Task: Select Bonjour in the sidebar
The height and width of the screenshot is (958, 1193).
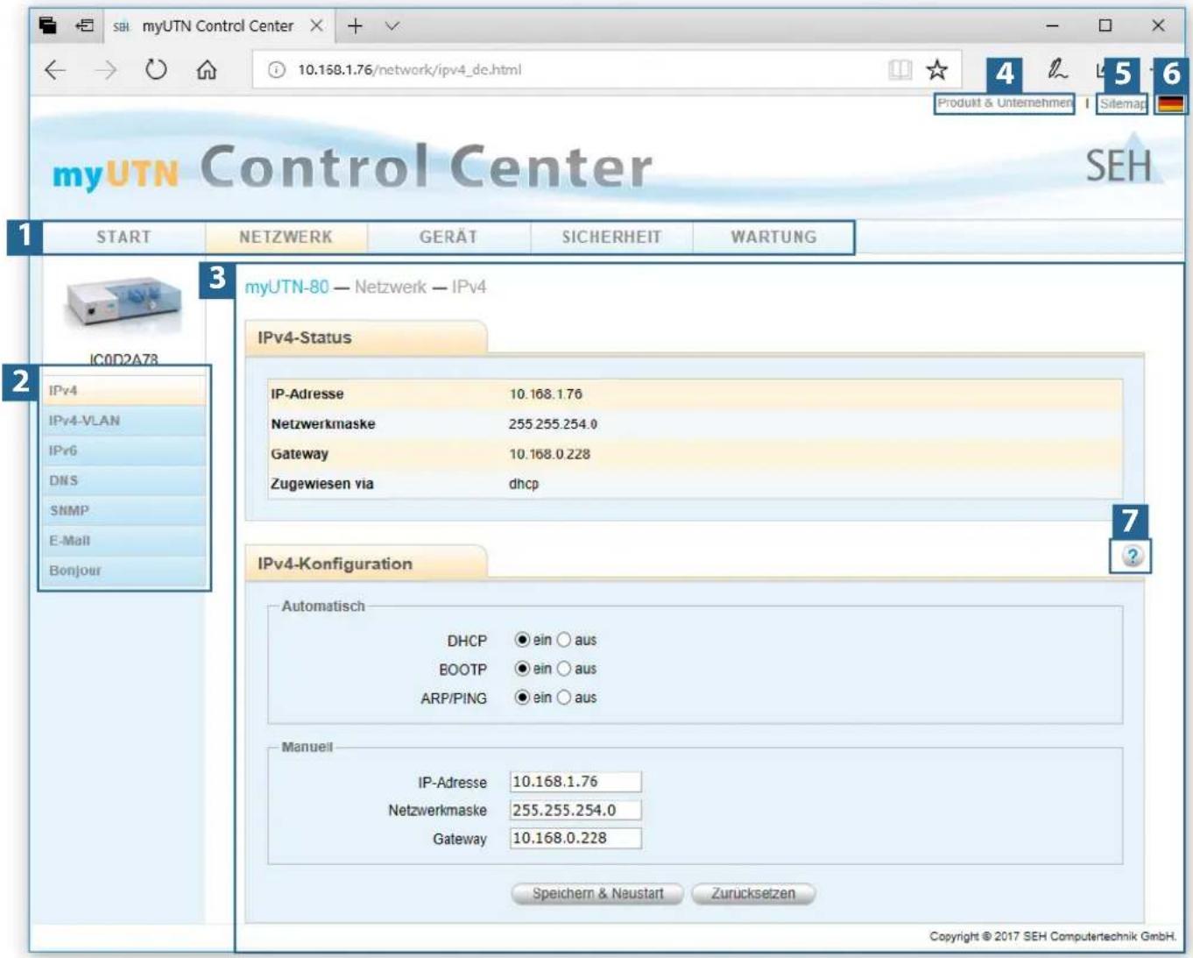Action: click(x=124, y=571)
